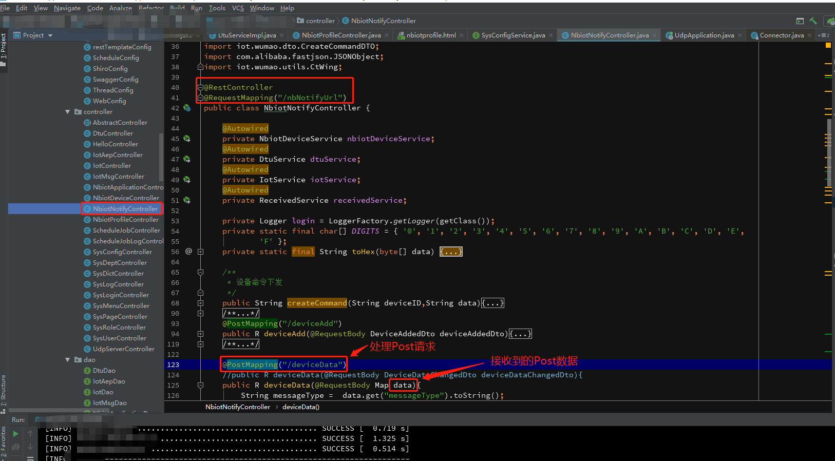835x461 pixels.
Task: Close the SysConfigService.java tab
Action: pos(551,35)
